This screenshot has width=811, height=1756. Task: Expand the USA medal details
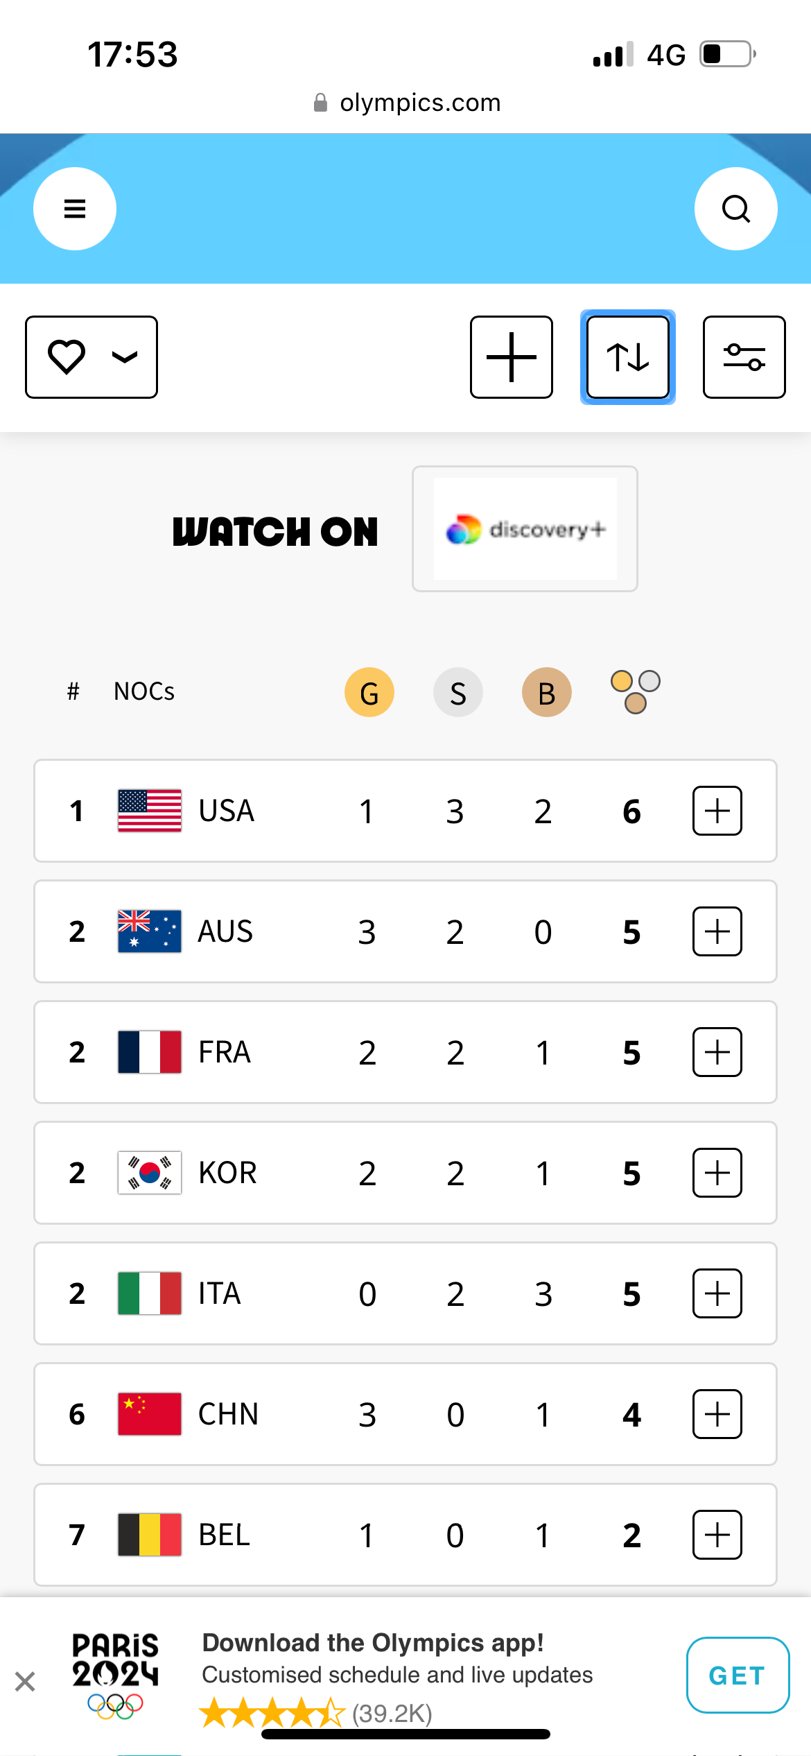tap(717, 811)
